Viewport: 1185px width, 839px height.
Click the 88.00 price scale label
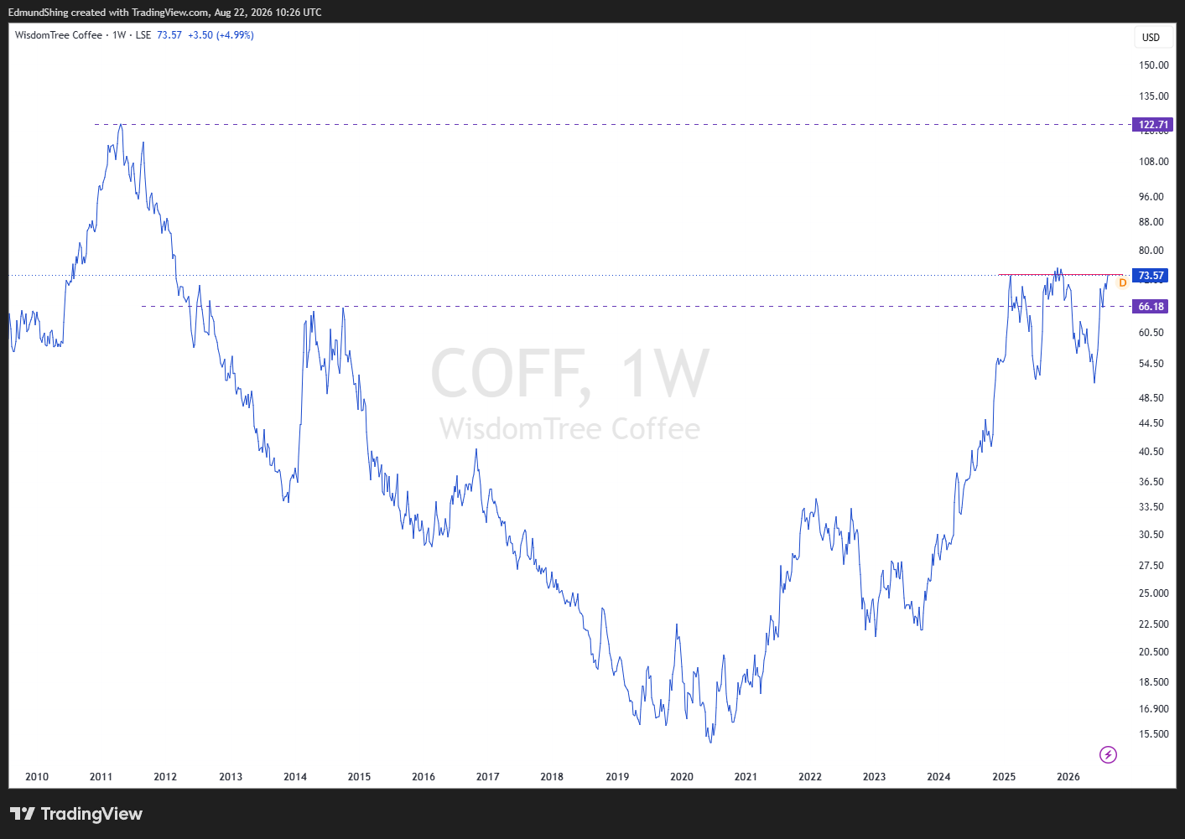(x=1151, y=222)
